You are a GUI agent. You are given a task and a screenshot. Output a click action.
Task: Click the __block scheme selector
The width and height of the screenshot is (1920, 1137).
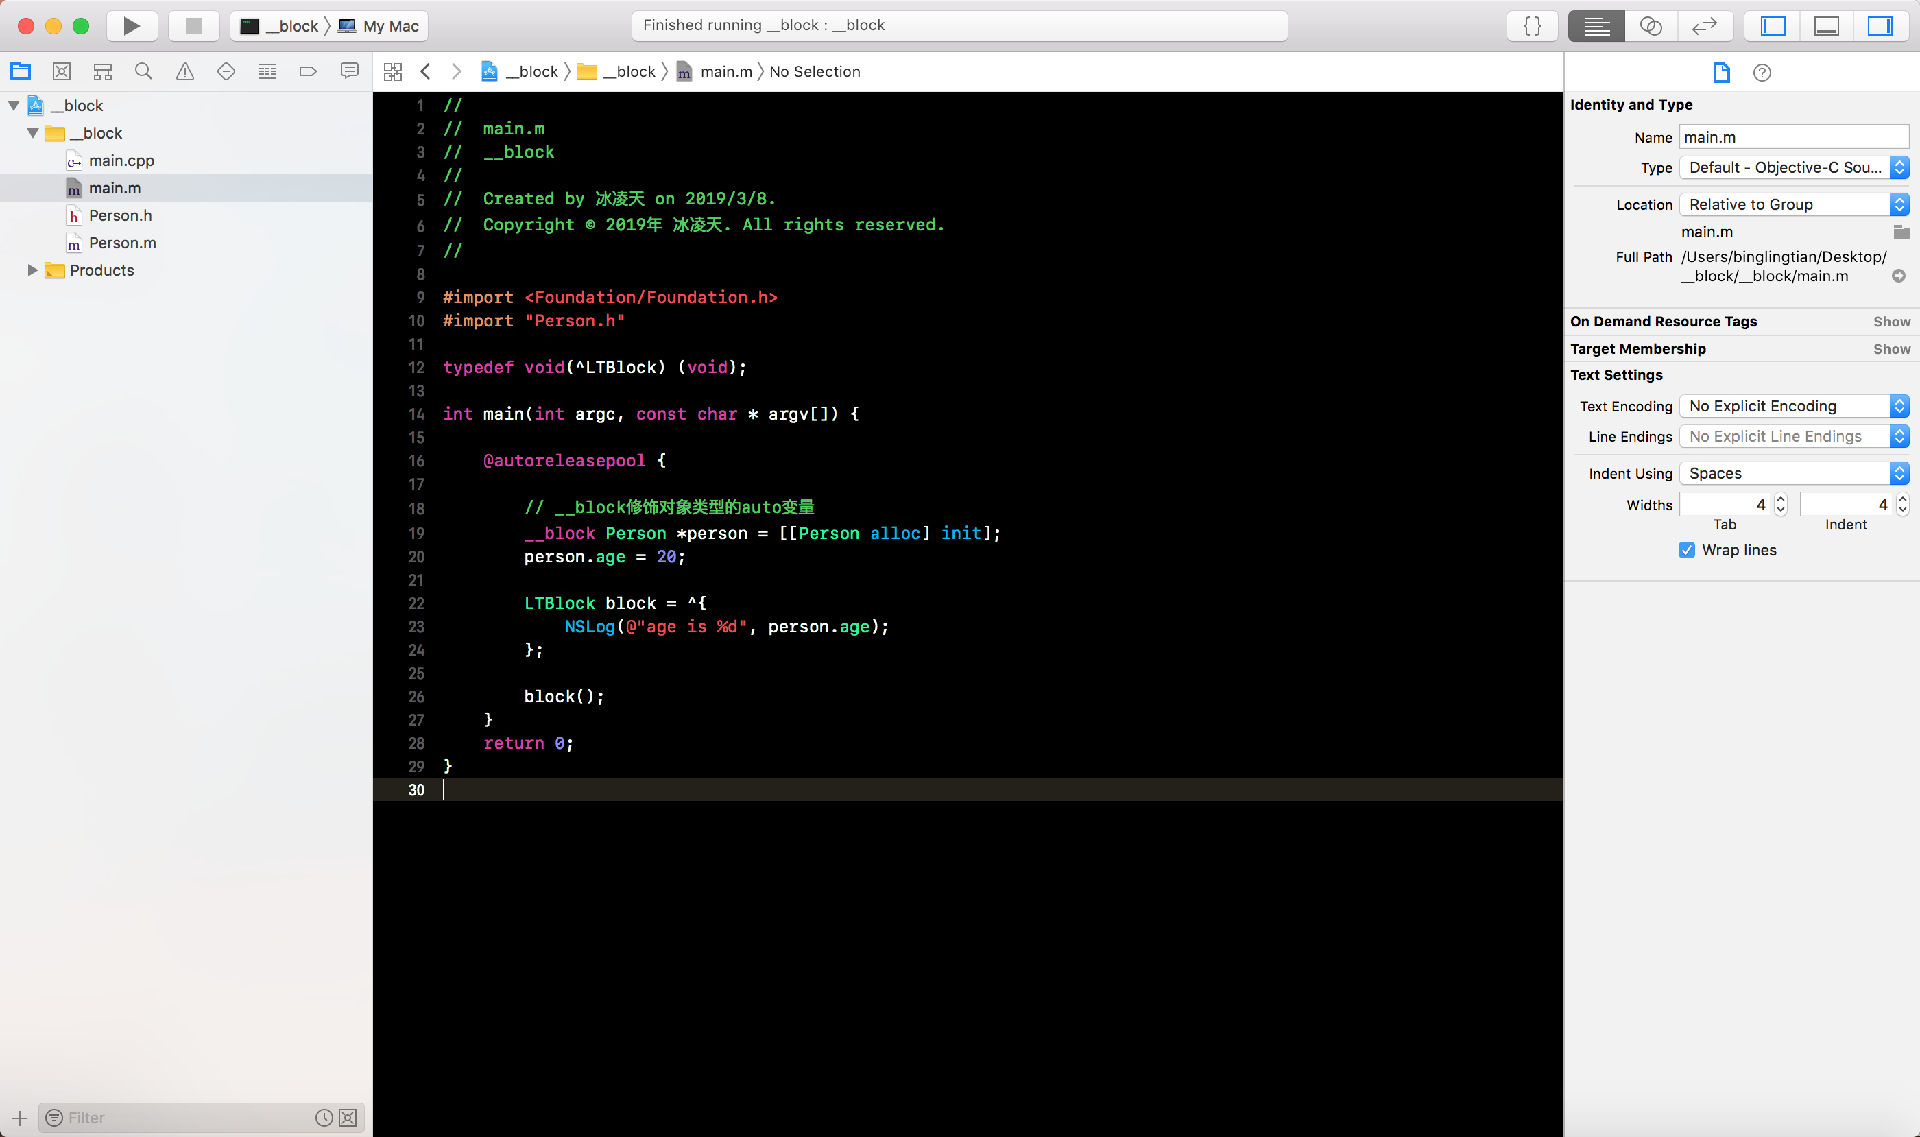point(280,26)
